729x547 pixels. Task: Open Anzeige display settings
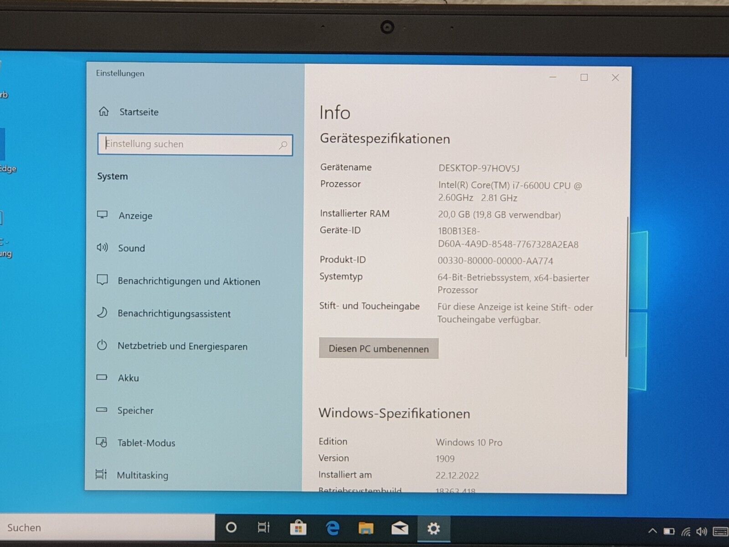coord(135,216)
